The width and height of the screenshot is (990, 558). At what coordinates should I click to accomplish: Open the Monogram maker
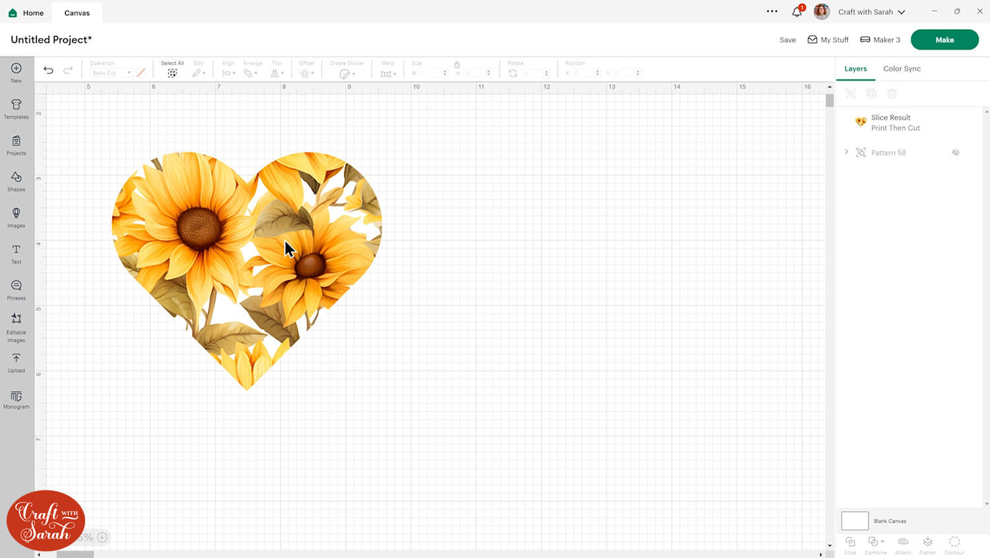click(x=16, y=400)
